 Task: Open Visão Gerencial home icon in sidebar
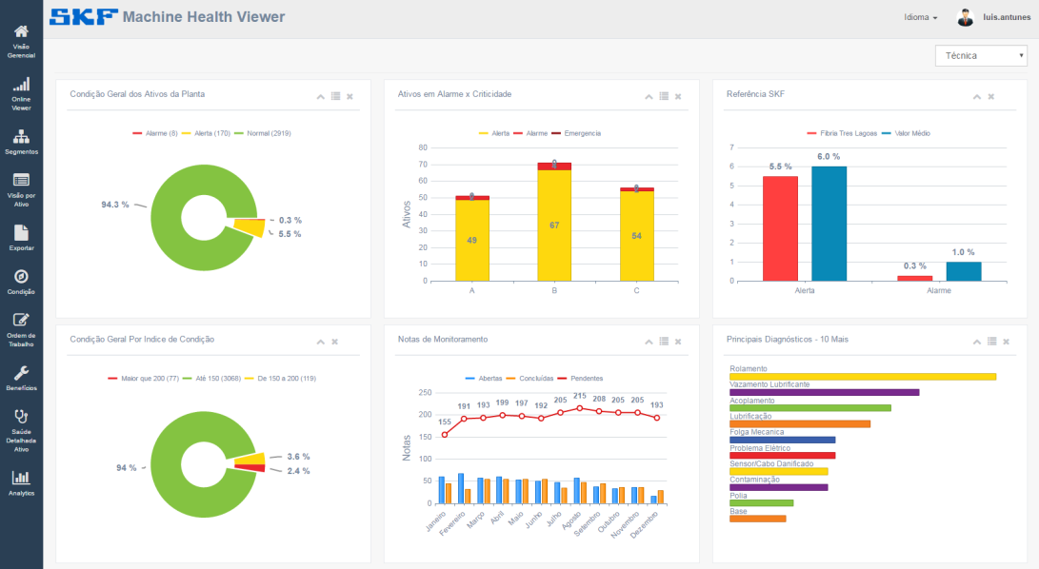pyautogui.click(x=21, y=31)
